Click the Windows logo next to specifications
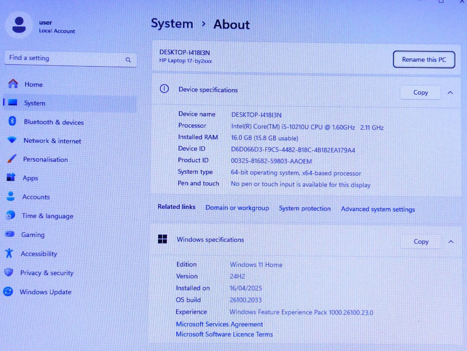 click(162, 239)
